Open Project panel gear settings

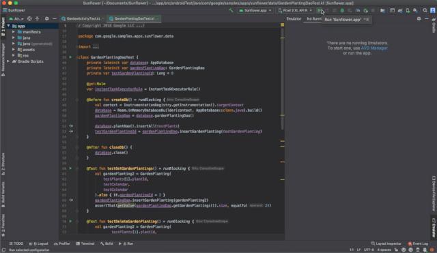click(47, 18)
